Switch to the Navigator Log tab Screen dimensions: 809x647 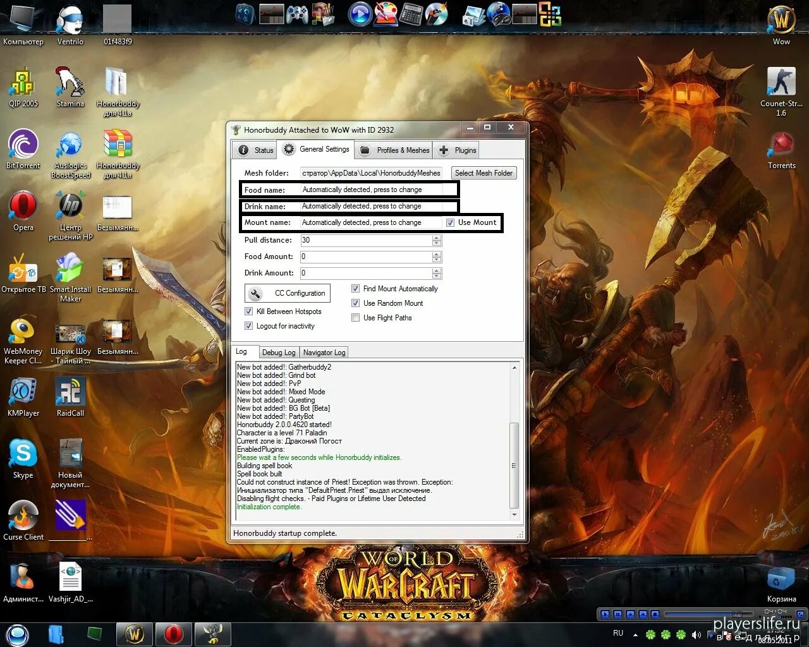324,353
